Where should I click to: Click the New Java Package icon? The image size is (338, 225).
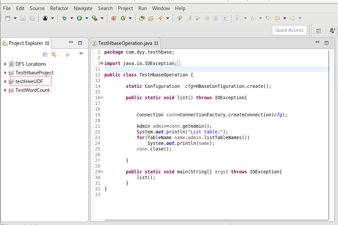(x=114, y=18)
